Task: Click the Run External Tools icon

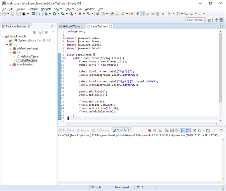Action: click(x=71, y=14)
